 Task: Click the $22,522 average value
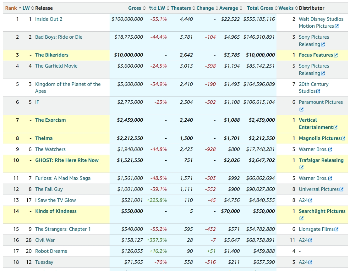point(230,19)
